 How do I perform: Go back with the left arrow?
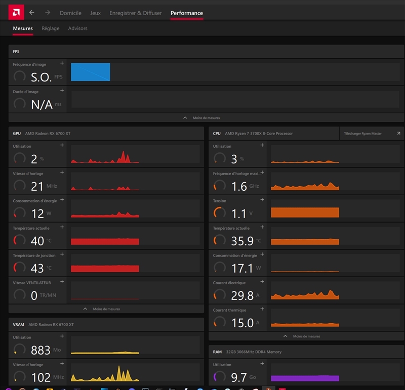click(x=32, y=13)
